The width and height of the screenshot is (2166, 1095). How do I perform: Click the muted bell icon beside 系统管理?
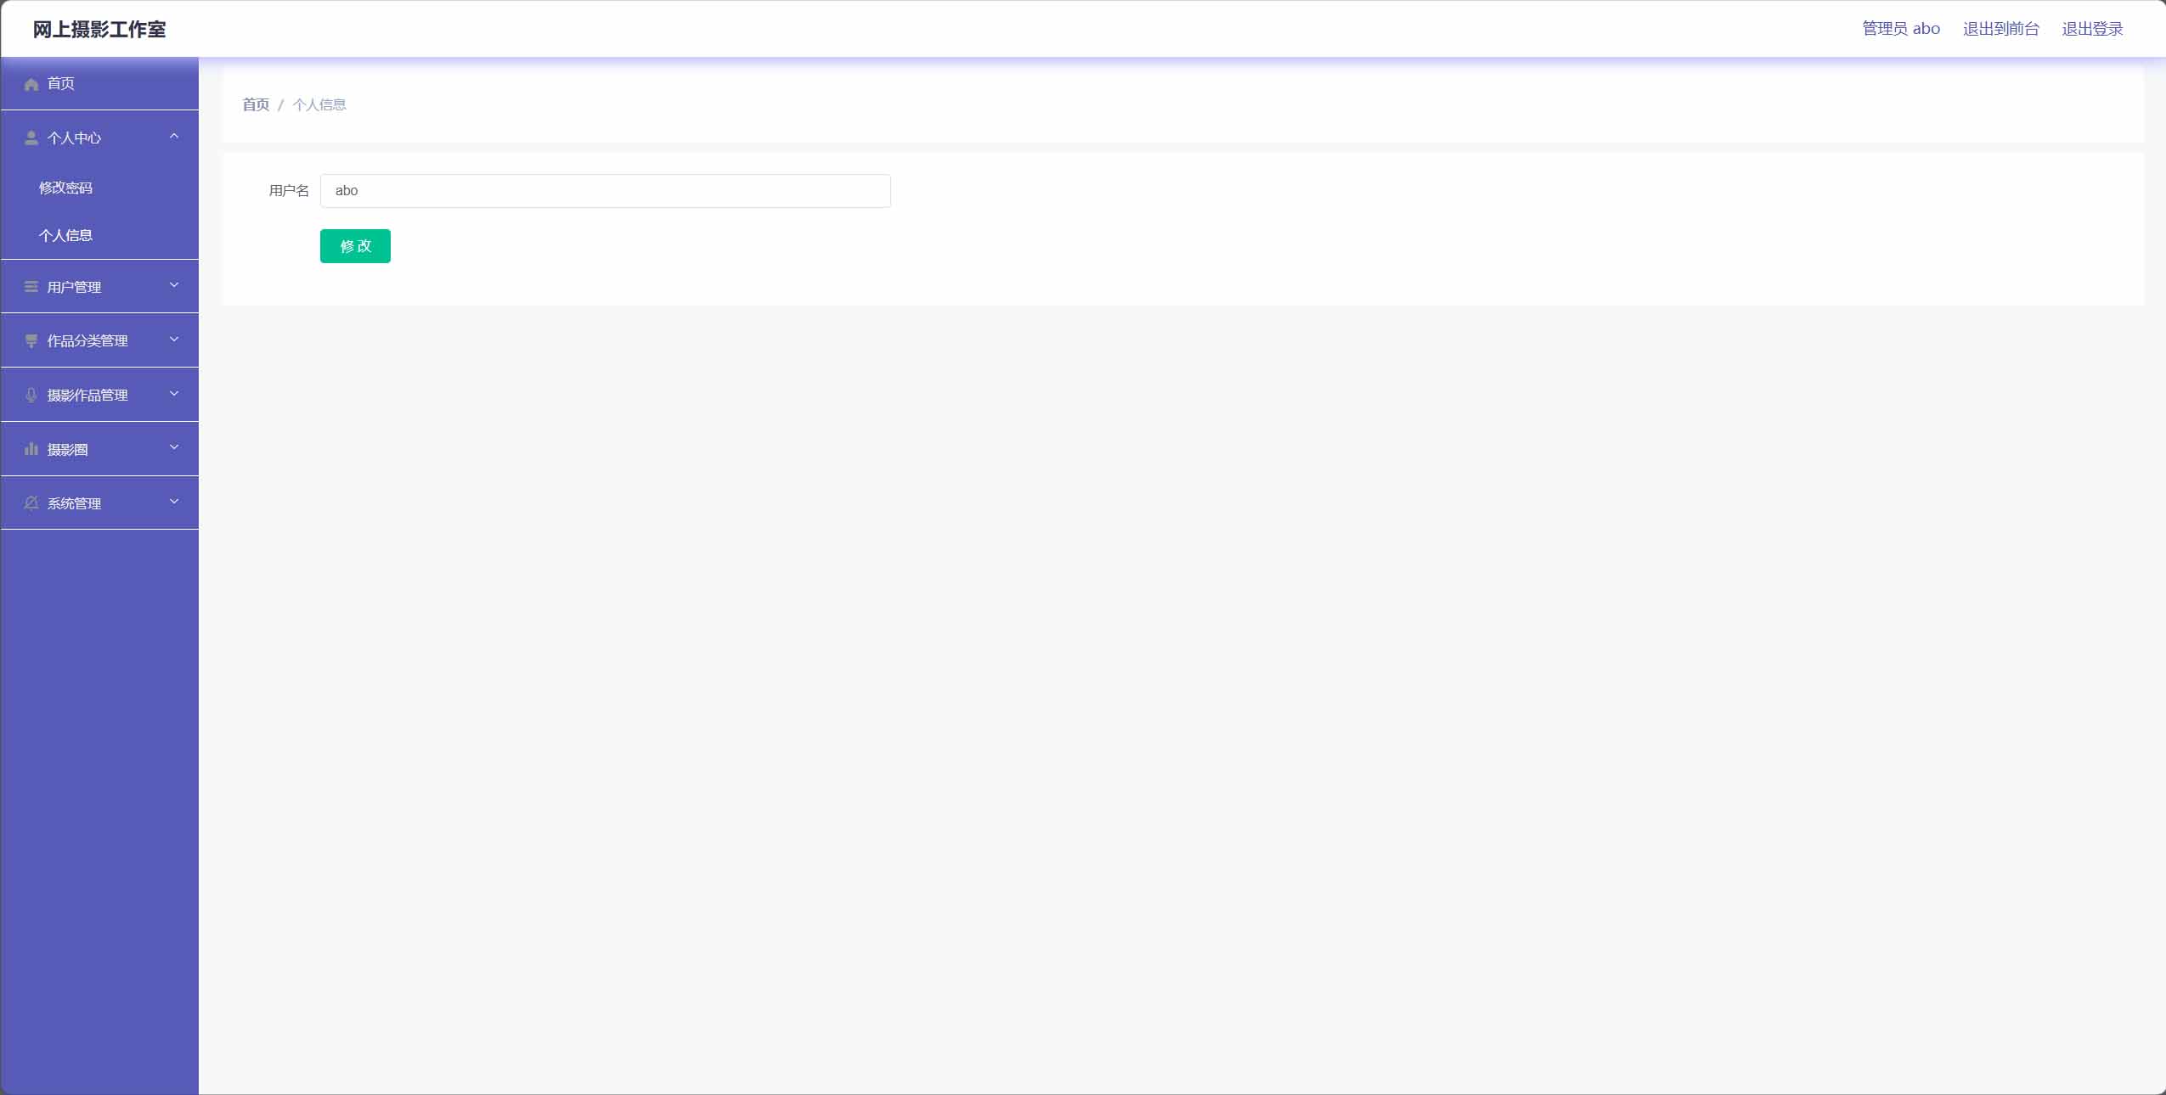[x=31, y=503]
